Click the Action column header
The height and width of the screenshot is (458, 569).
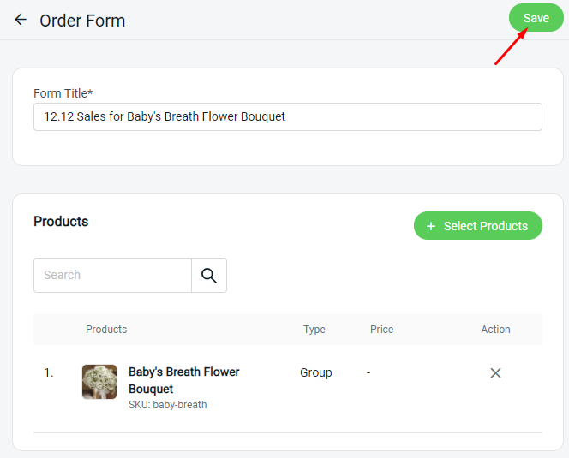click(495, 330)
